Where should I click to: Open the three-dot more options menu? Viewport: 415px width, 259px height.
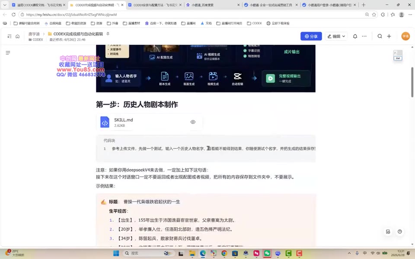pyautogui.click(x=364, y=36)
